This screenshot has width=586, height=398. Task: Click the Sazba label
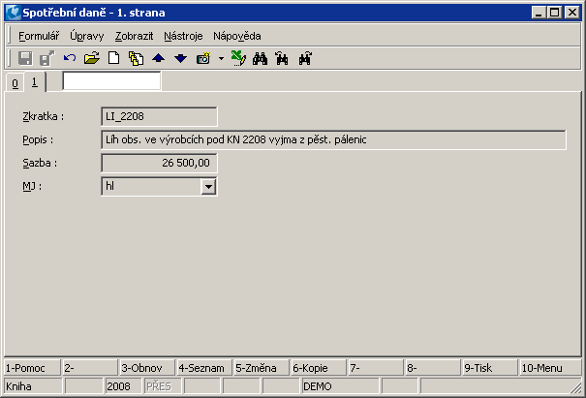[x=40, y=163]
